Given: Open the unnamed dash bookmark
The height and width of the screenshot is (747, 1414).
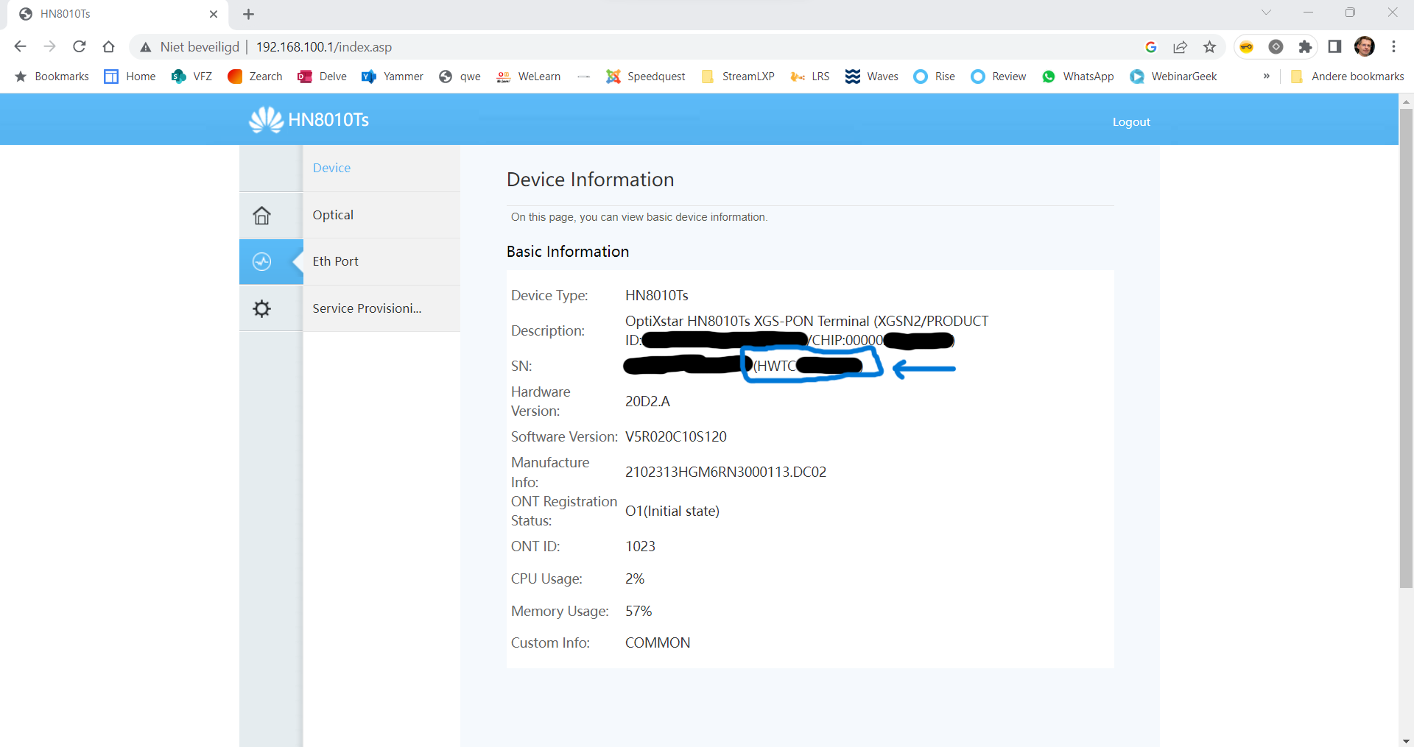Looking at the screenshot, I should (584, 76).
